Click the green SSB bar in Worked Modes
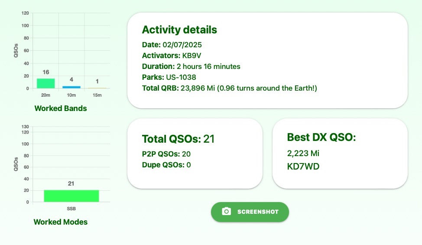 [x=71, y=196]
